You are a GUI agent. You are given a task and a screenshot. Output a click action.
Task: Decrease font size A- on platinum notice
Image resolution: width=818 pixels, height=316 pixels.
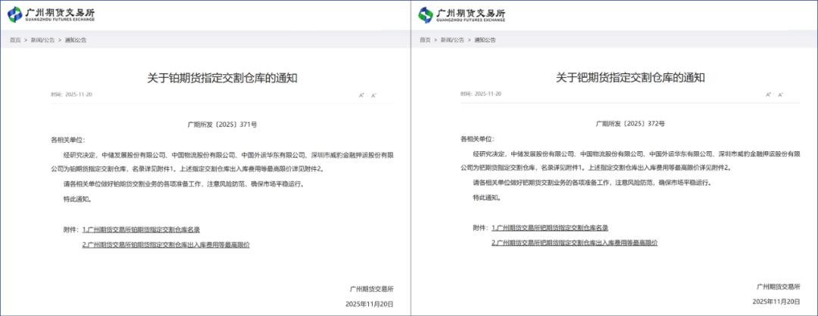373,95
